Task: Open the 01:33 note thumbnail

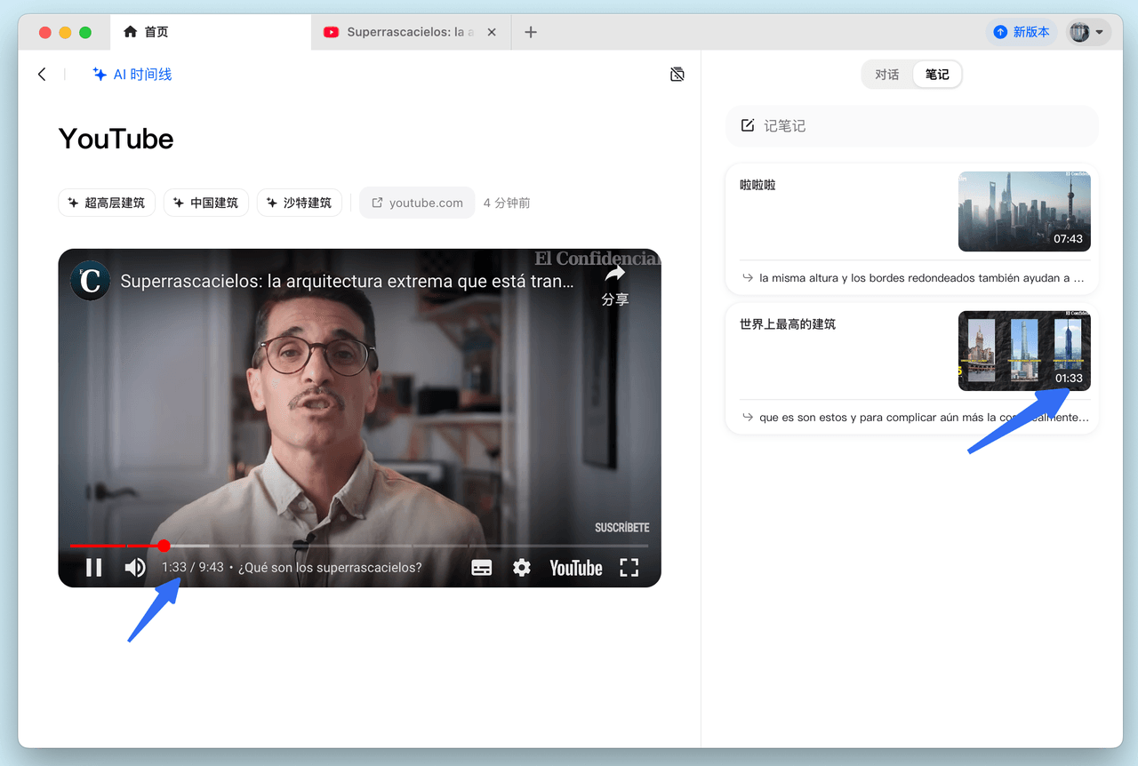Action: [1024, 351]
